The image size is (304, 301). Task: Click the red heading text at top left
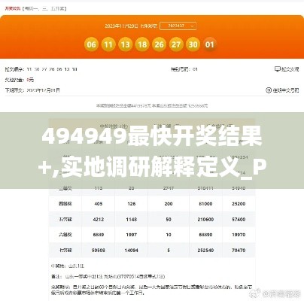(13, 8)
